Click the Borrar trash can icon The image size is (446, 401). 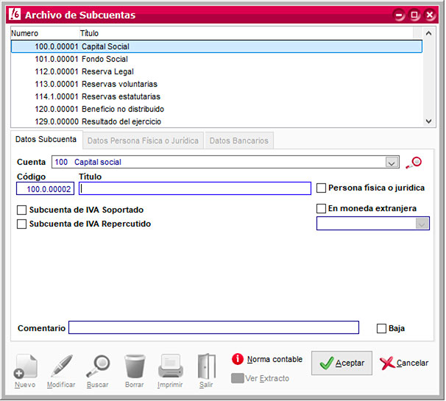[134, 366]
